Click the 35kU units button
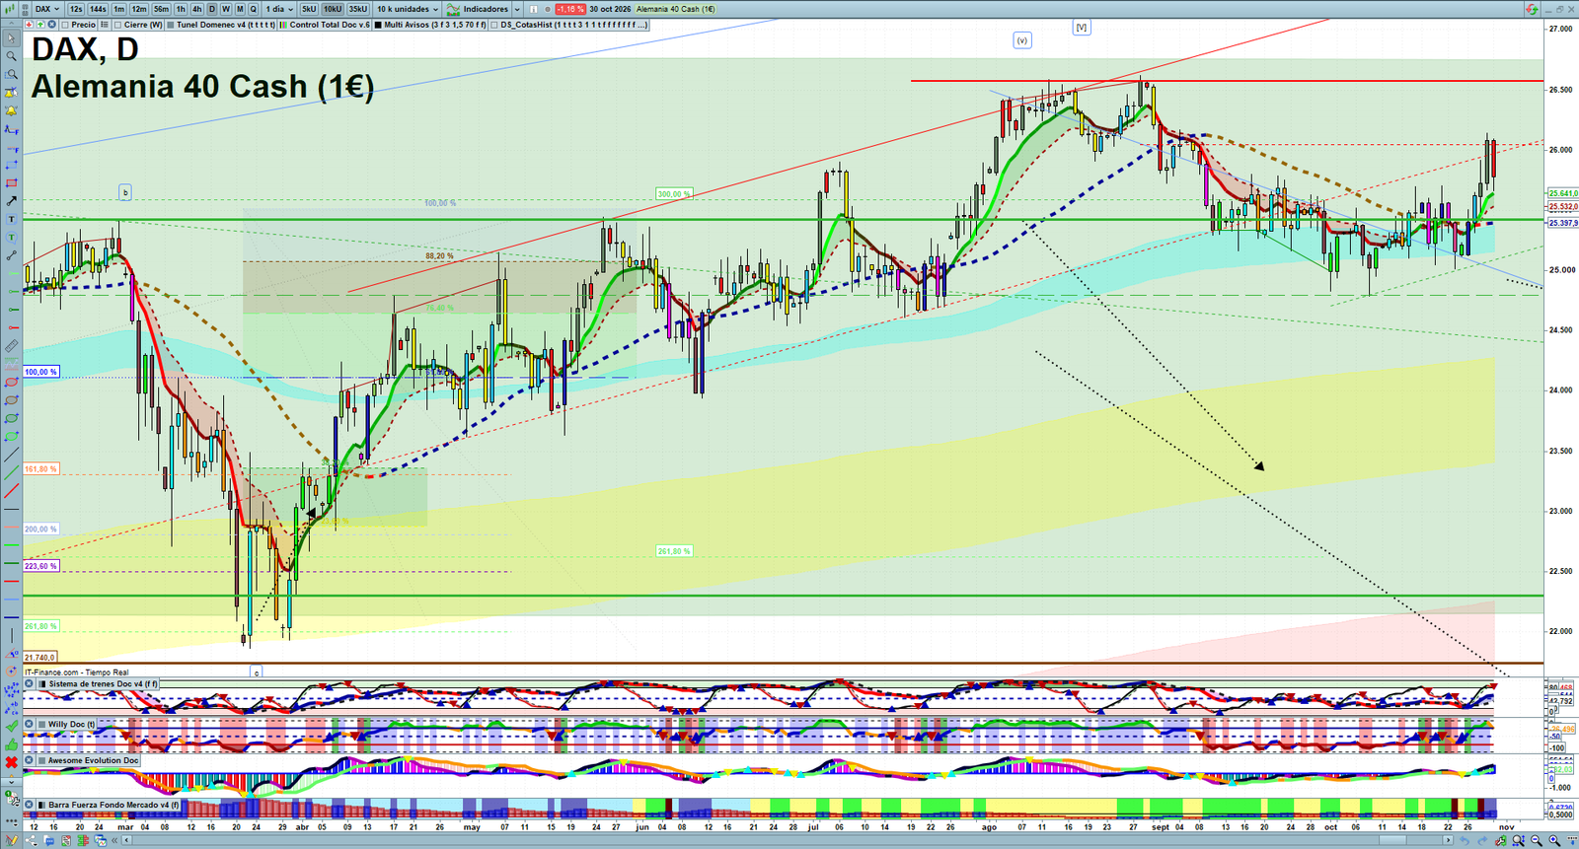This screenshot has width=1579, height=849. coord(358,9)
